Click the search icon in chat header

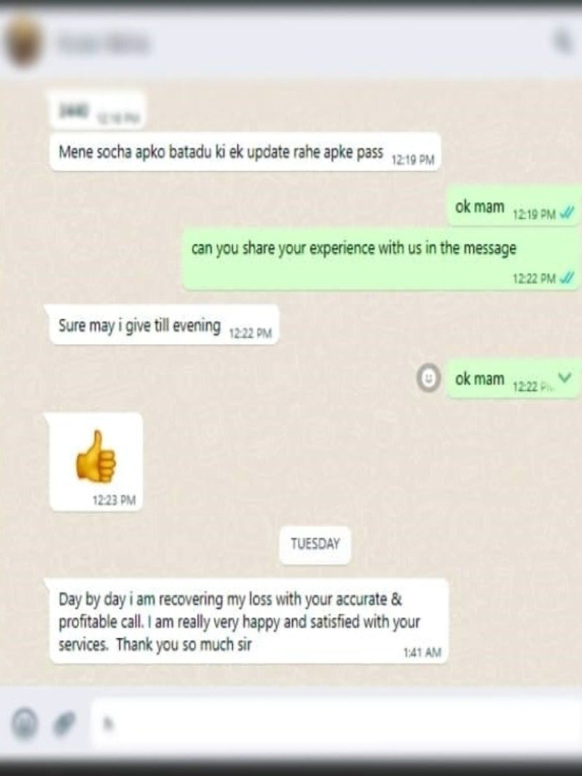[x=563, y=43]
